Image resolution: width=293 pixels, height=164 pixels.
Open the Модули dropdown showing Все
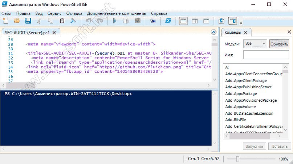(x=255, y=43)
